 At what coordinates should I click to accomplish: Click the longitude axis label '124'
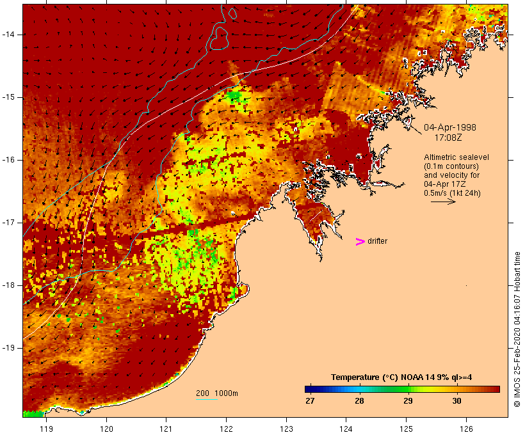tap(346, 429)
